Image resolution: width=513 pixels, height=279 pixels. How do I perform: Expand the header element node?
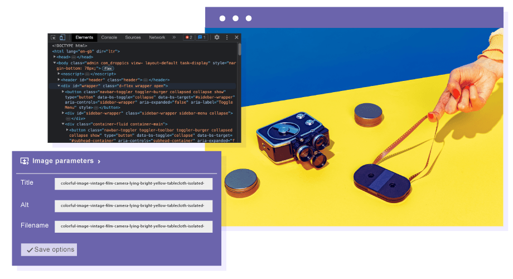[x=59, y=80]
